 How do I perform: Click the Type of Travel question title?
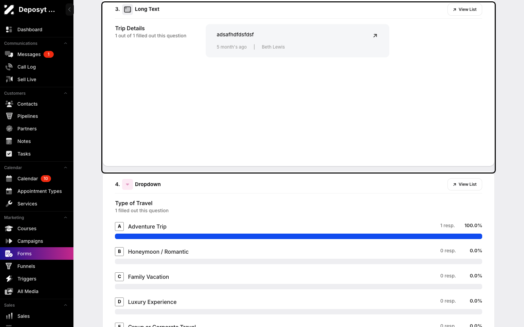(x=134, y=203)
